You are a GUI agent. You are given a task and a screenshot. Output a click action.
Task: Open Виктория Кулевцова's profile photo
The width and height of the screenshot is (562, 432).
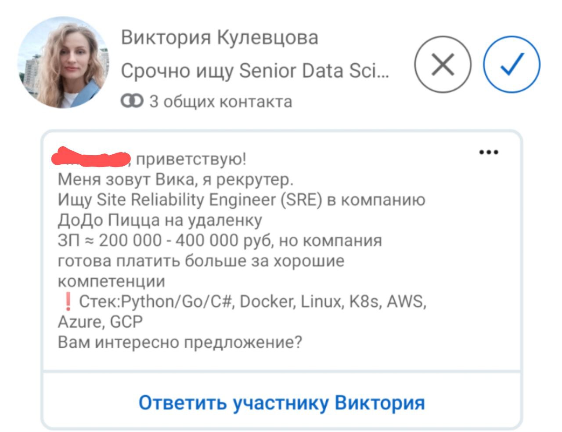click(63, 62)
